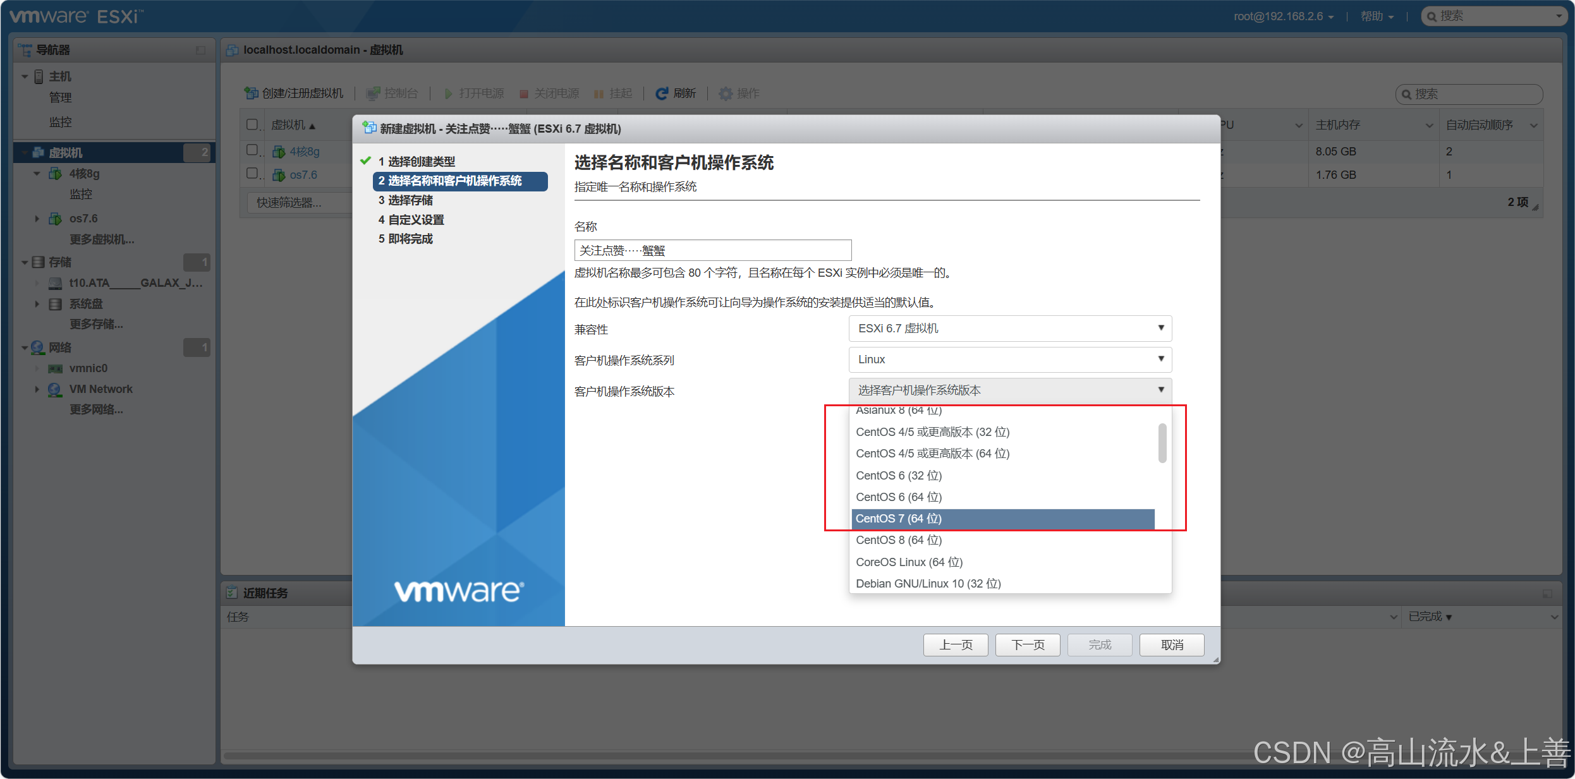
Task: Open the 兼容性 ESXi 6.7 dropdown
Action: tap(1009, 329)
